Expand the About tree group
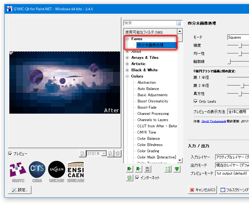The width and height of the screenshot is (249, 203). [127, 51]
